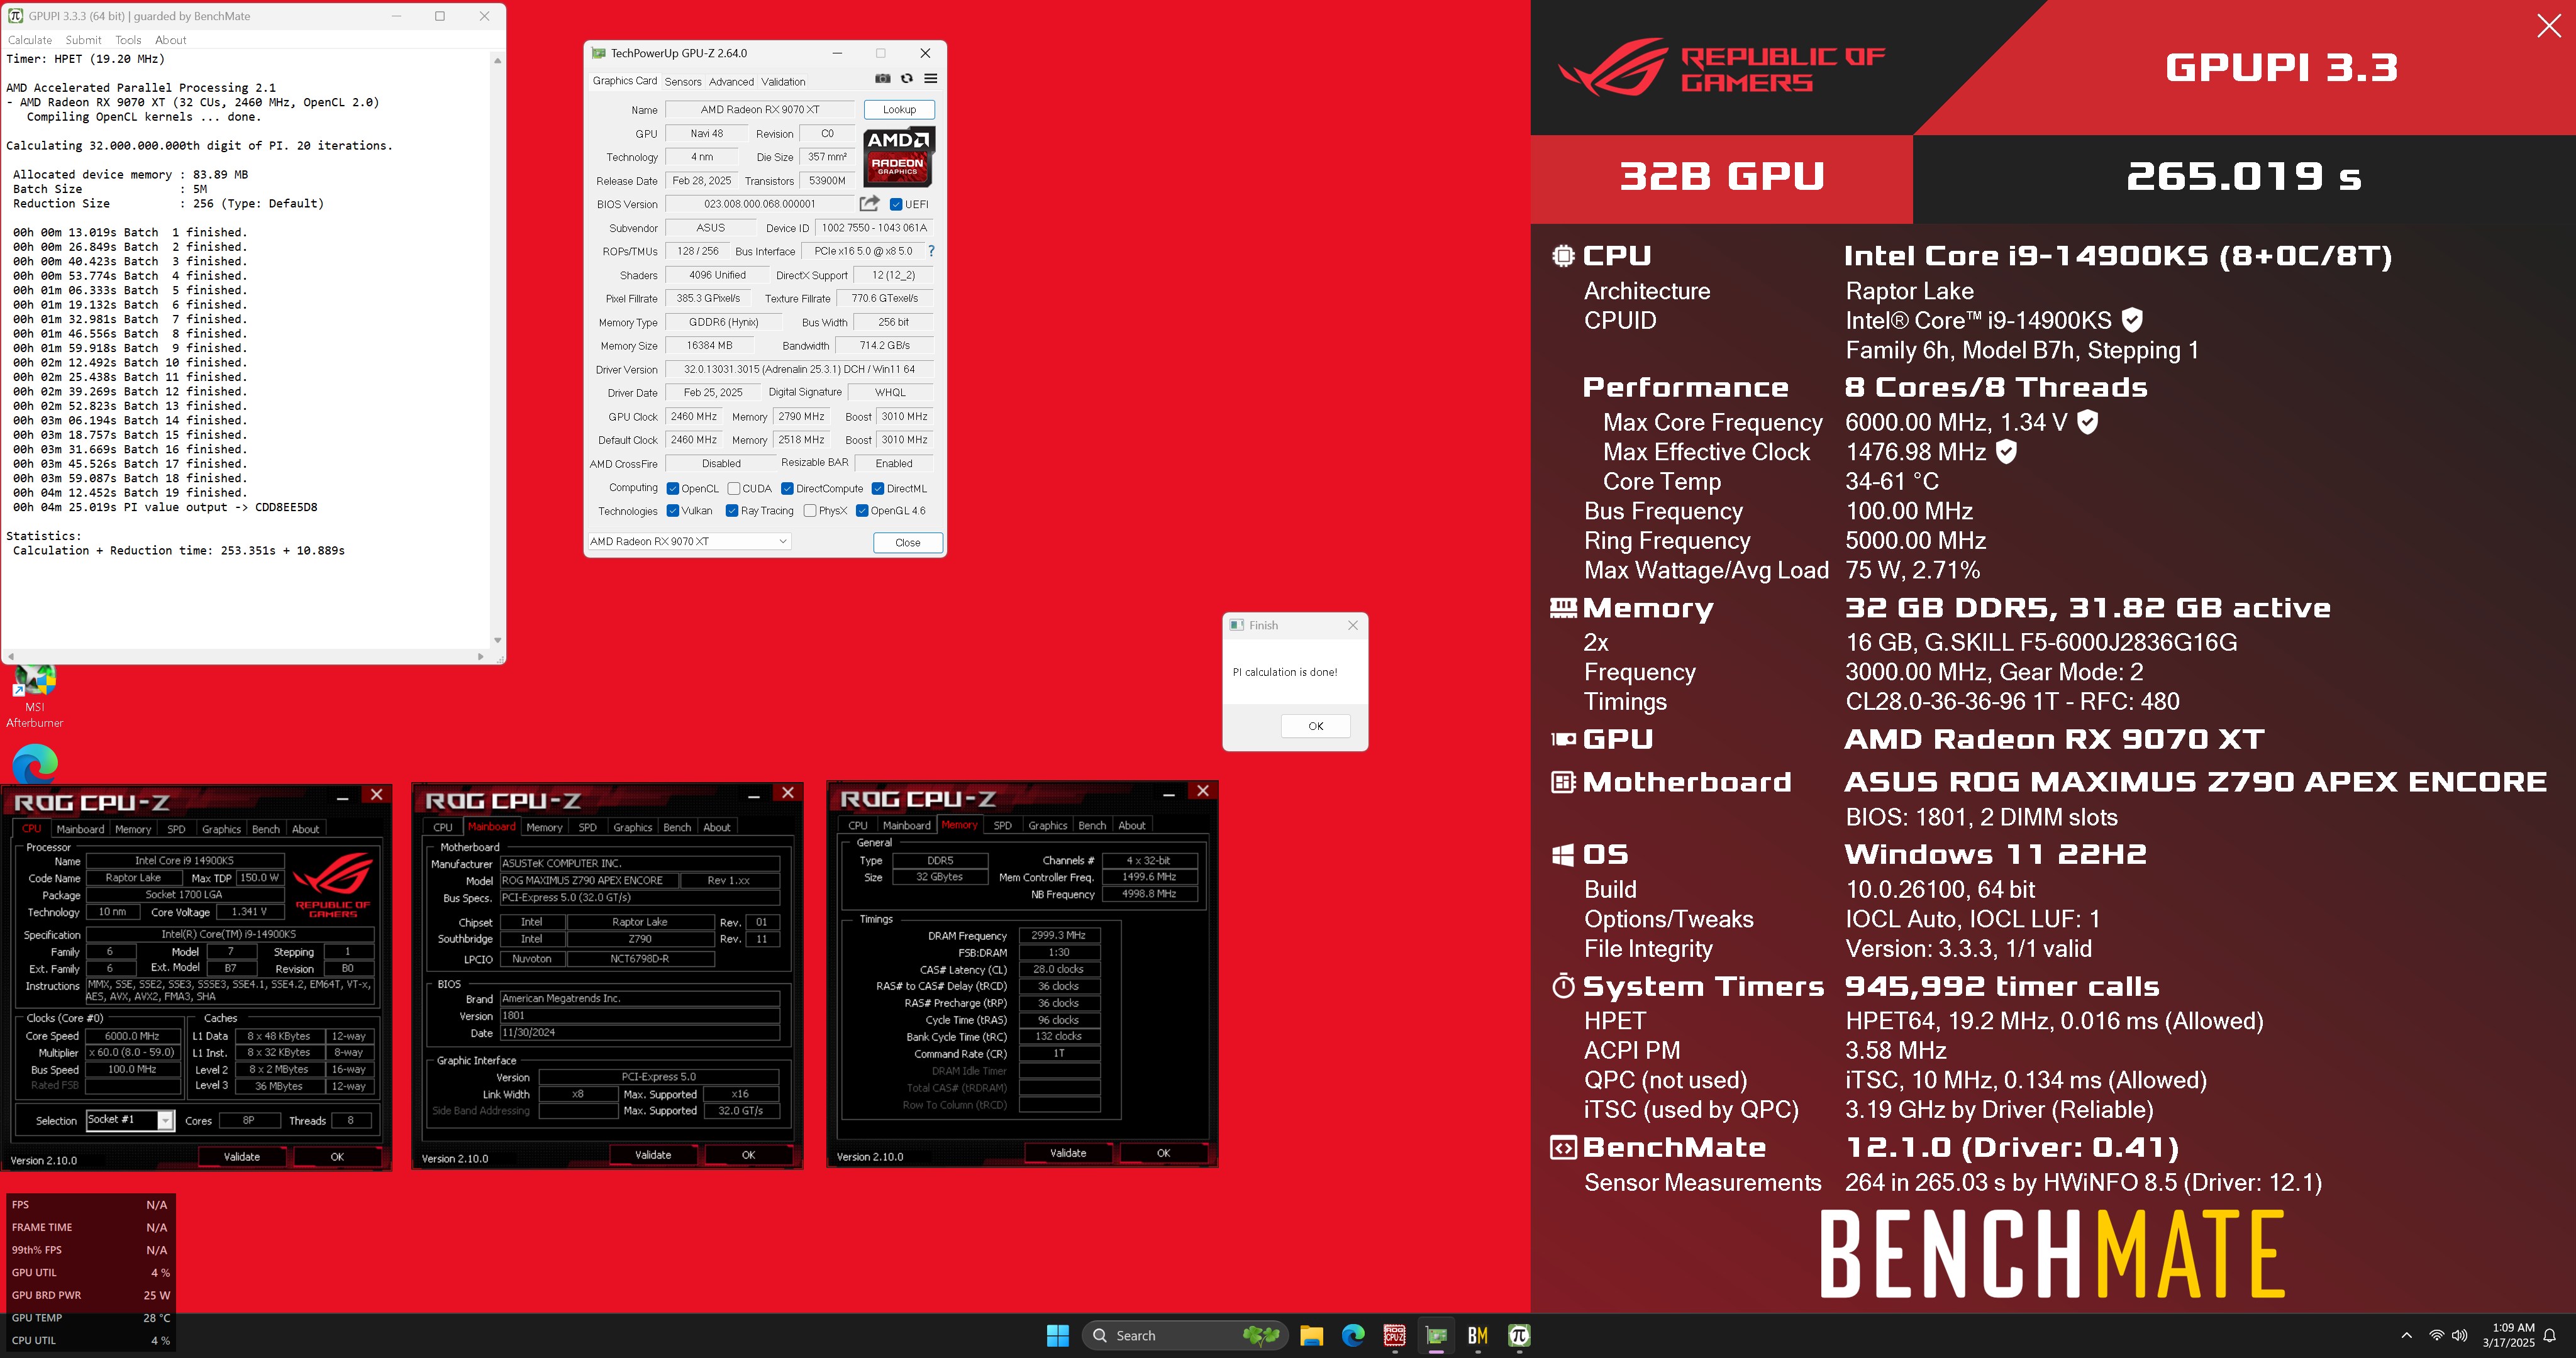This screenshot has height=1358, width=2576.
Task: Toggle the CUDA computing checkbox
Action: tap(734, 488)
